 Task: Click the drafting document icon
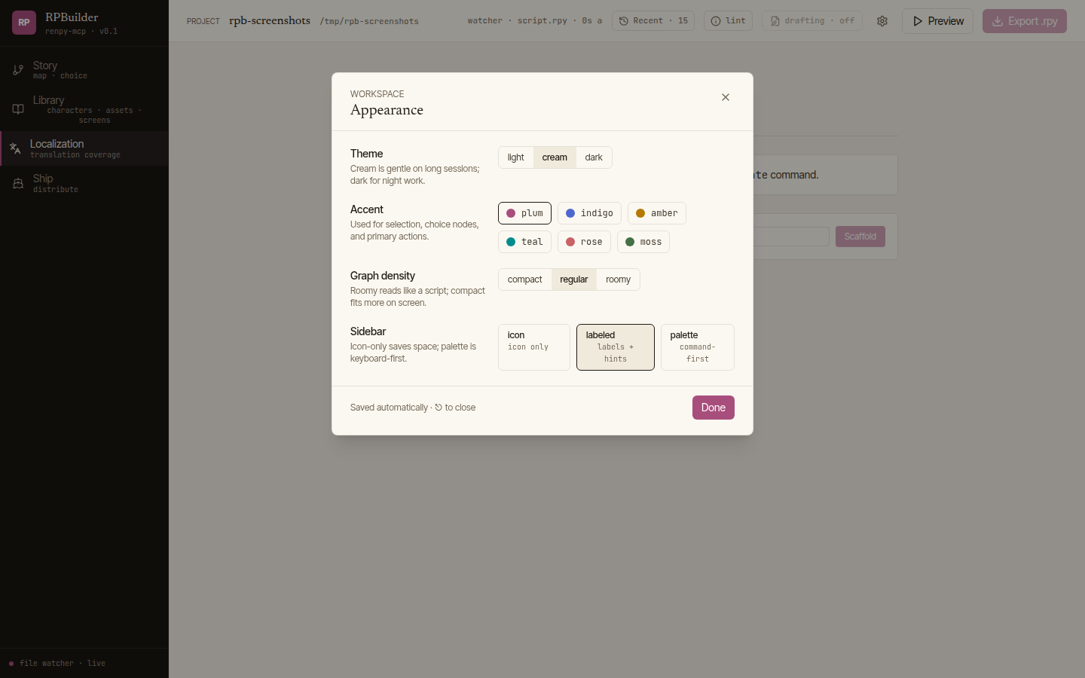(775, 21)
